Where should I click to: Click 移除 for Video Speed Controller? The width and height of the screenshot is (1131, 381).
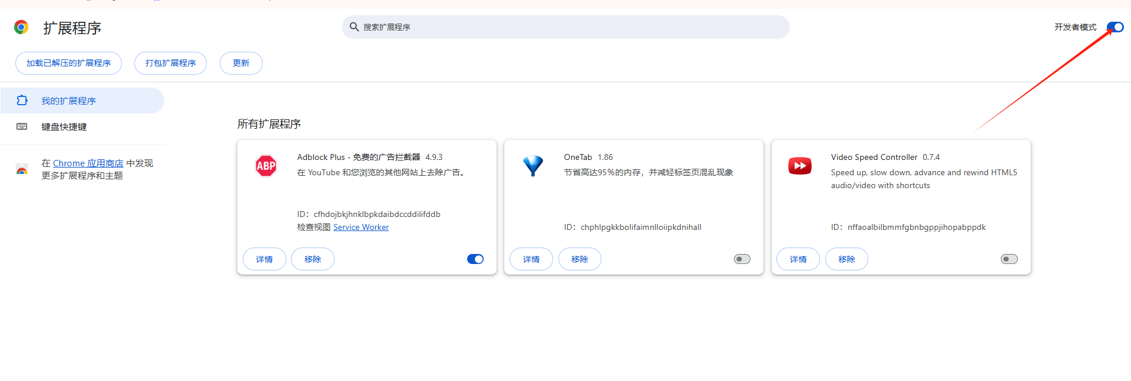click(846, 259)
